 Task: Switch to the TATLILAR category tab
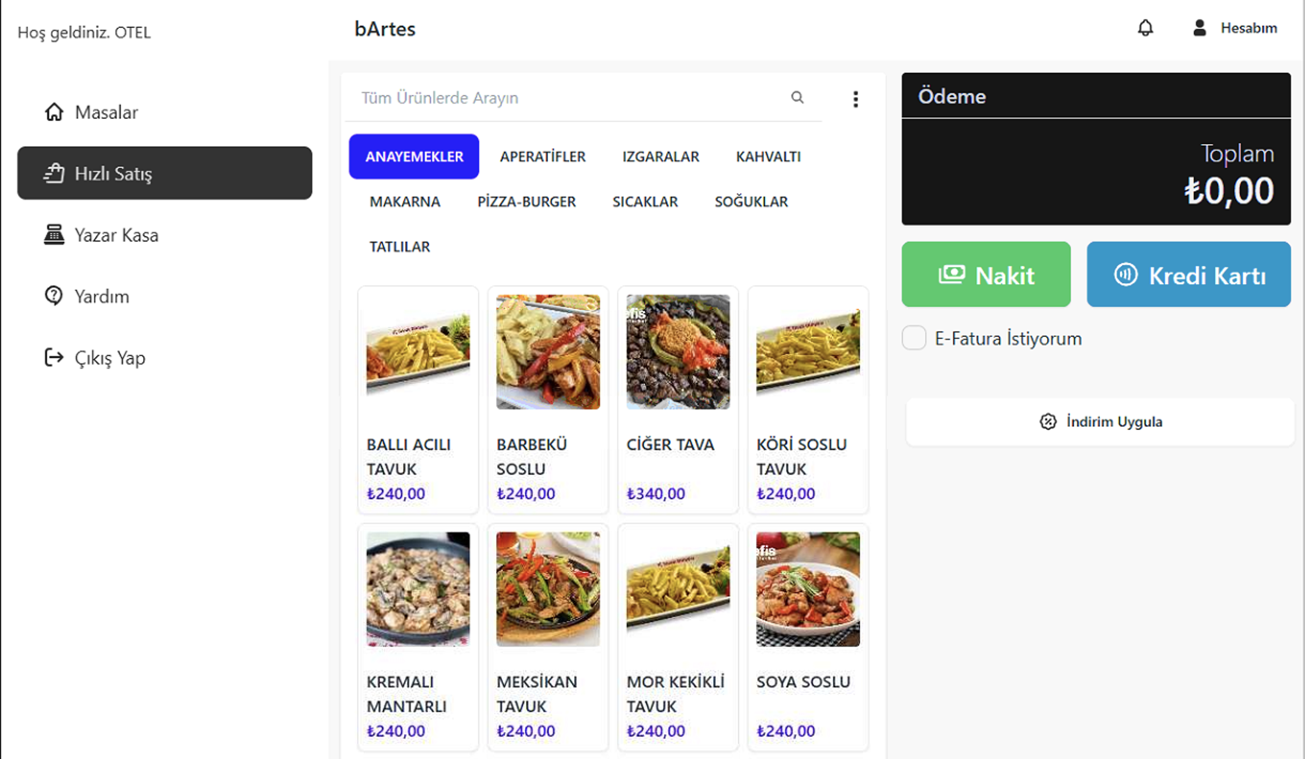pos(400,246)
